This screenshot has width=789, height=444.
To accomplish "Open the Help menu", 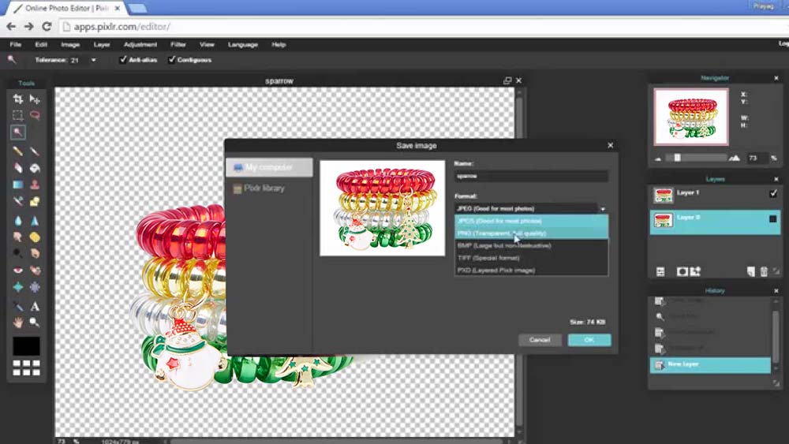I will coord(279,44).
